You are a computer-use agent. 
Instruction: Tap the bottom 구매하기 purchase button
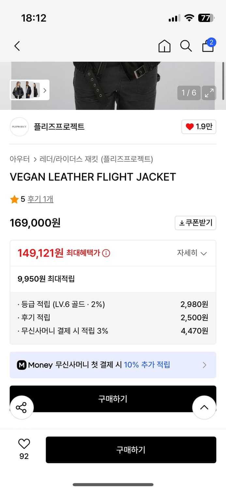(131, 449)
